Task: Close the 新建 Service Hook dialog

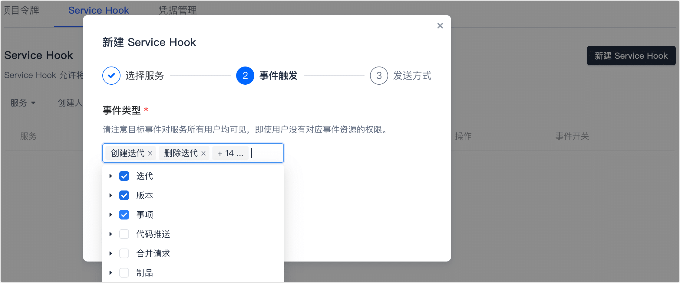Action: click(x=440, y=26)
